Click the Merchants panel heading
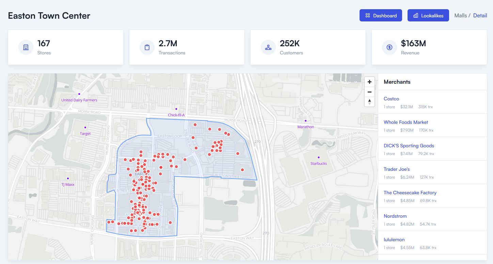Image resolution: width=493 pixels, height=264 pixels. 397,82
